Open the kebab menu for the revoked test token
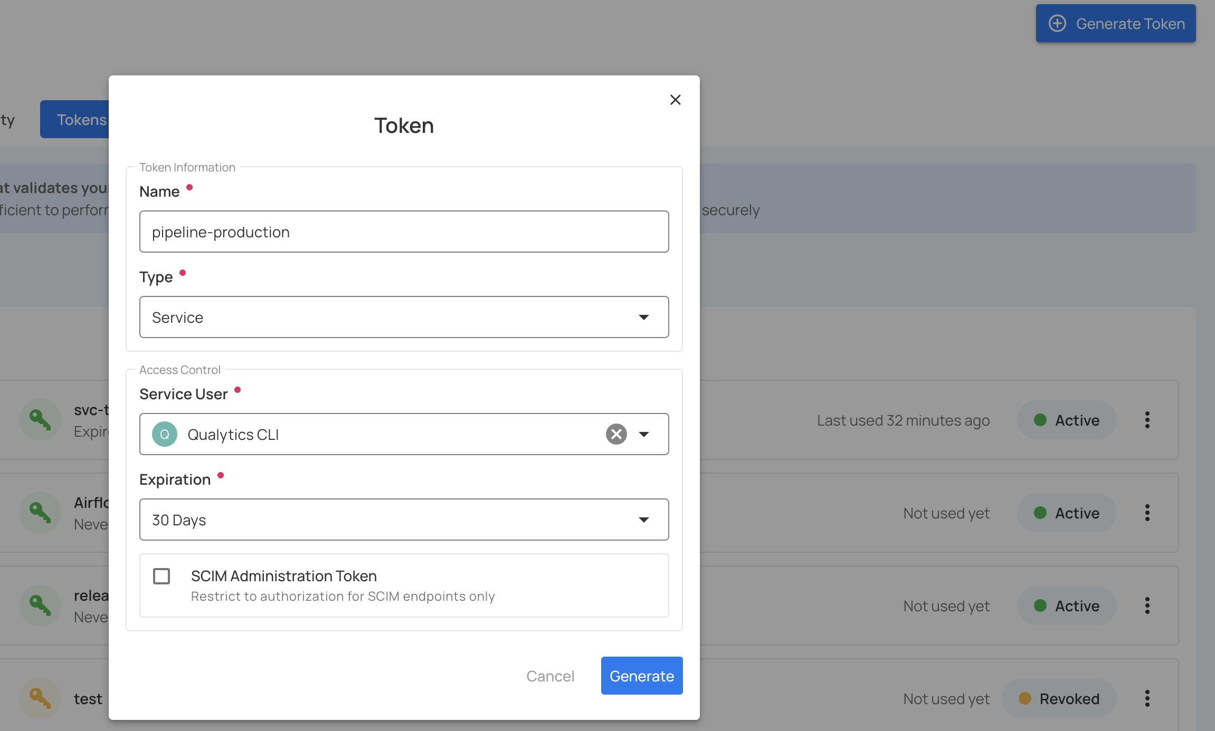Viewport: 1215px width, 731px height. coord(1146,698)
